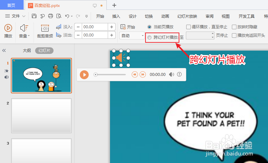
Task: Open the 插入 ribbon tab
Action: [116, 16]
